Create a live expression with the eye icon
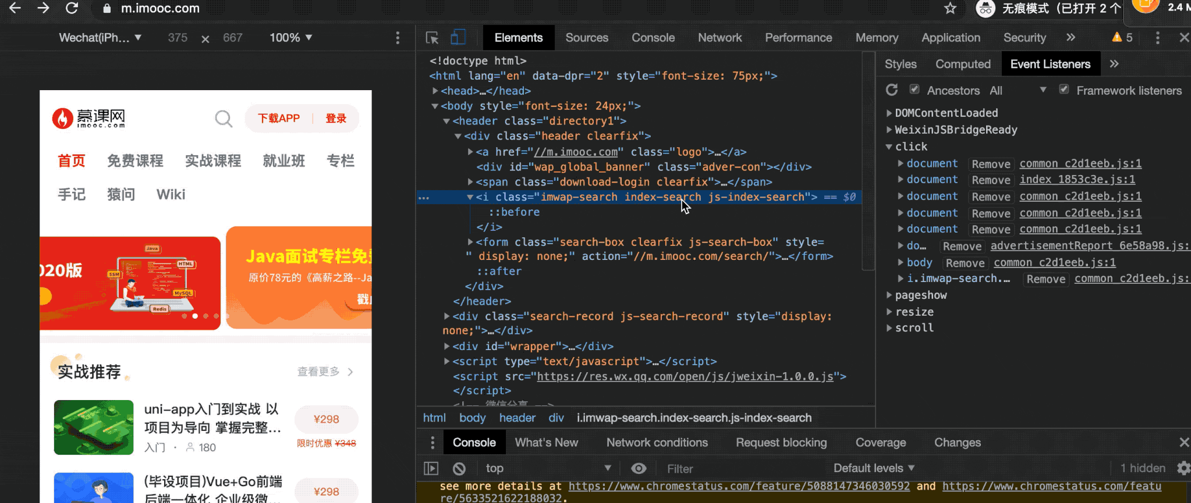The height and width of the screenshot is (503, 1191). click(639, 468)
